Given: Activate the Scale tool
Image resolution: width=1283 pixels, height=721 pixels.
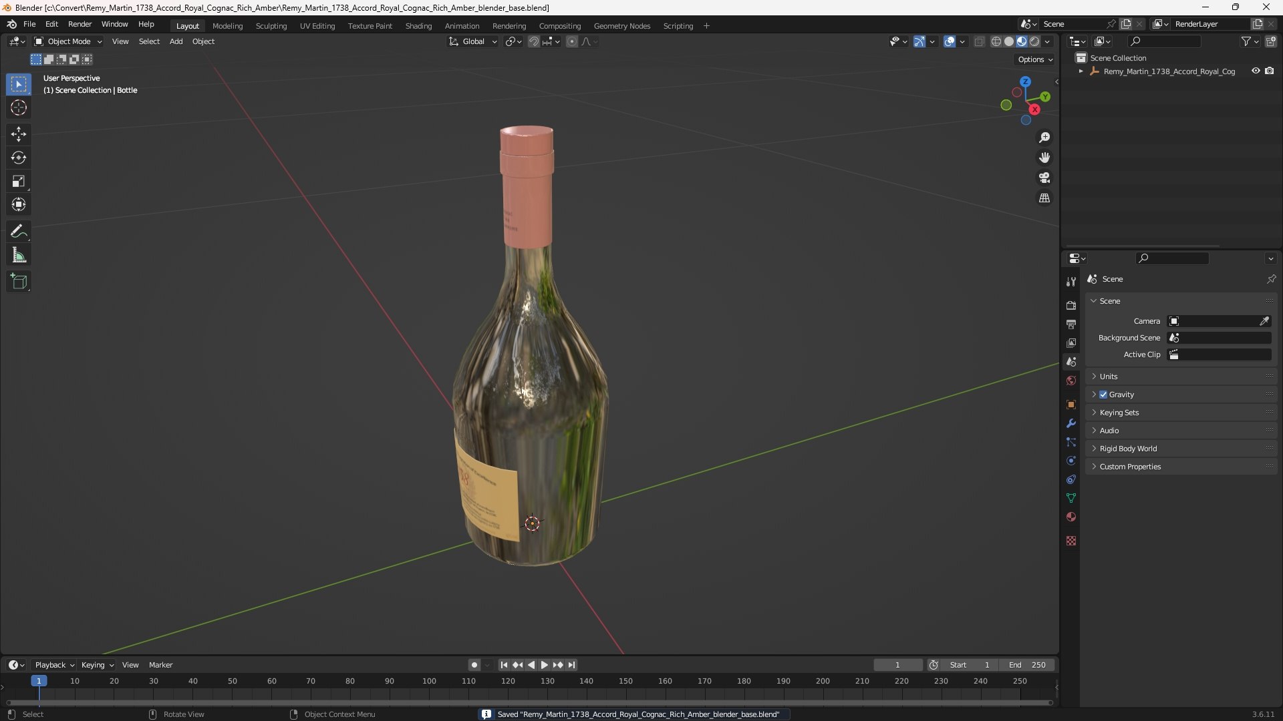Looking at the screenshot, I should [19, 181].
